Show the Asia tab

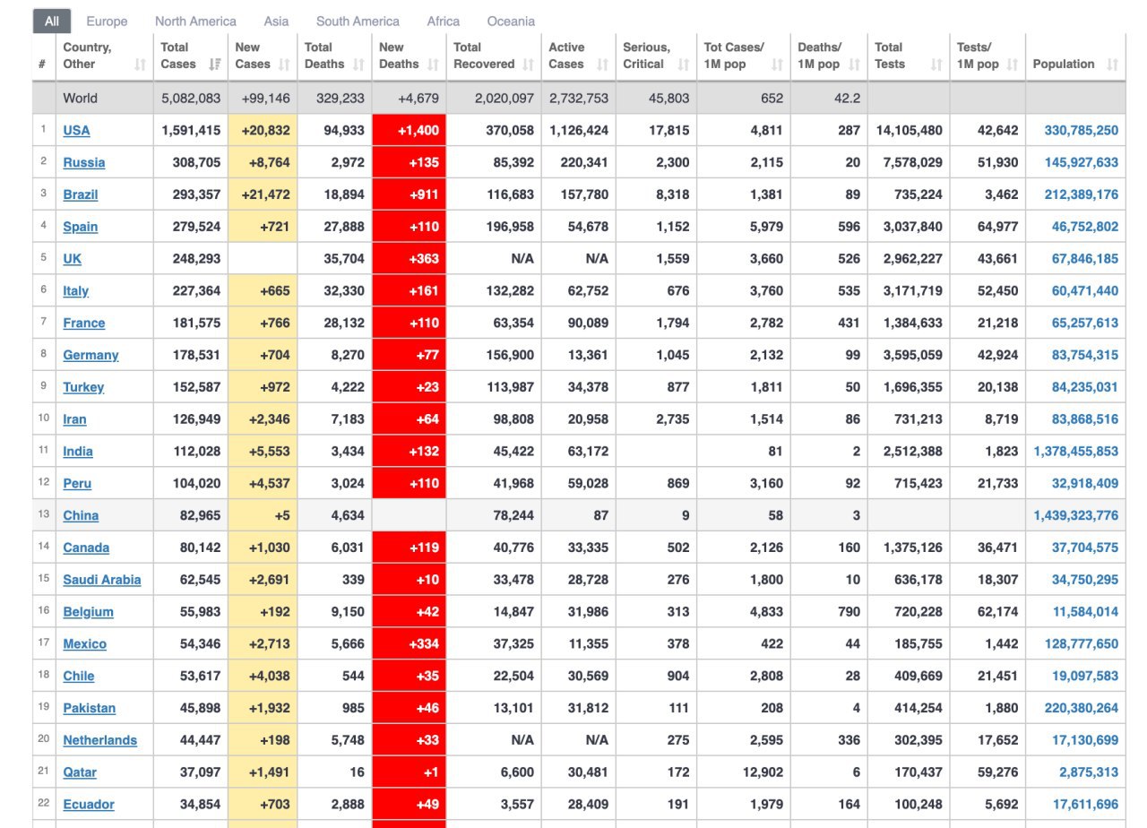tap(276, 21)
